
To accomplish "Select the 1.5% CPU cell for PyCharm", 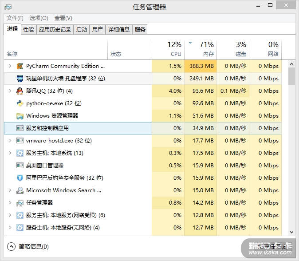I will point(168,66).
